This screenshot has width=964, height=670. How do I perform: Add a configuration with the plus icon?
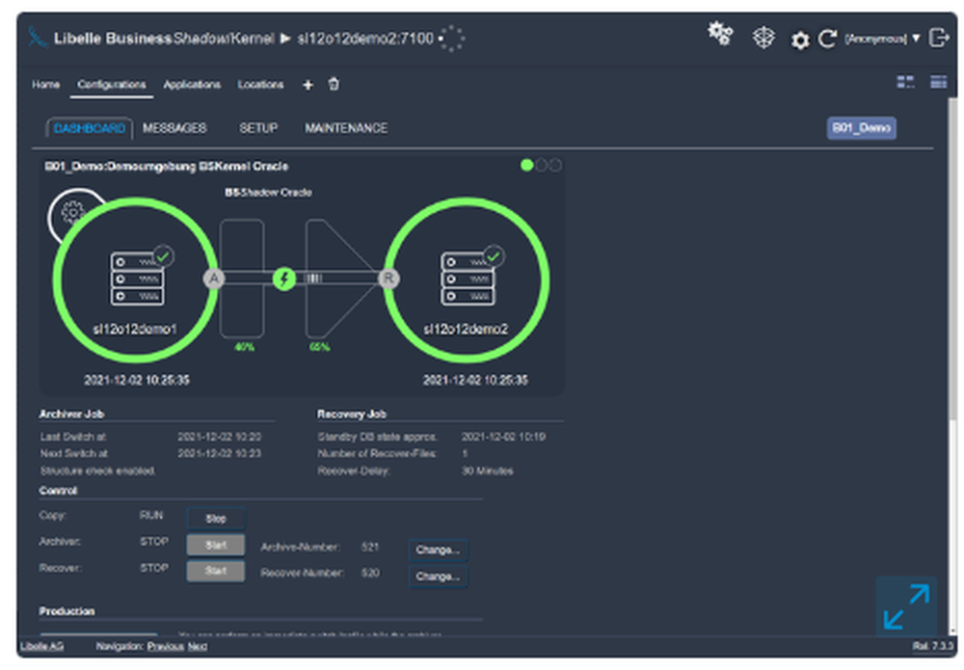(308, 85)
